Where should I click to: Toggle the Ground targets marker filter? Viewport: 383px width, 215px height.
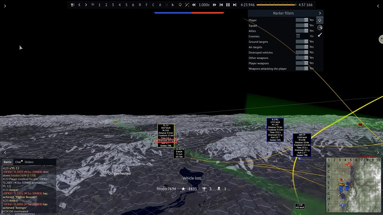point(302,41)
